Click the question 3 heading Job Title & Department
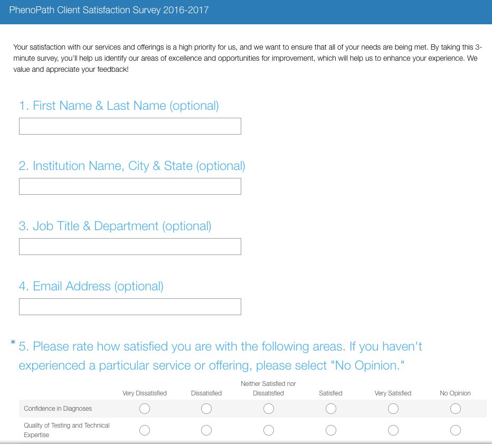Screen dimensions: 492x444 (115, 226)
